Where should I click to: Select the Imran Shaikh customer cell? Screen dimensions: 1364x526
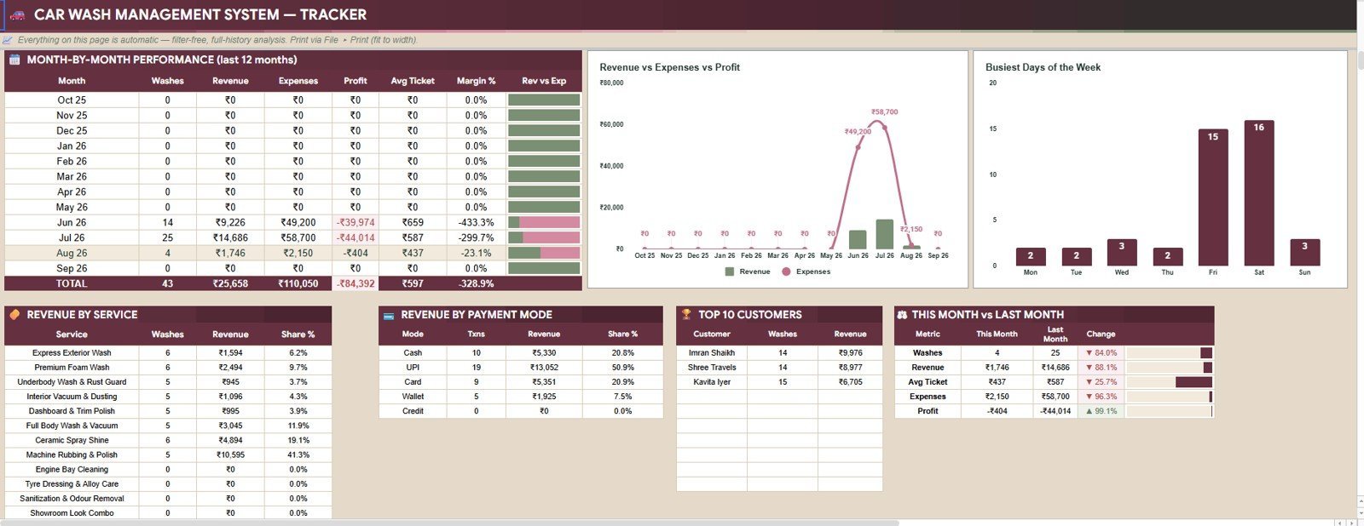pos(712,352)
